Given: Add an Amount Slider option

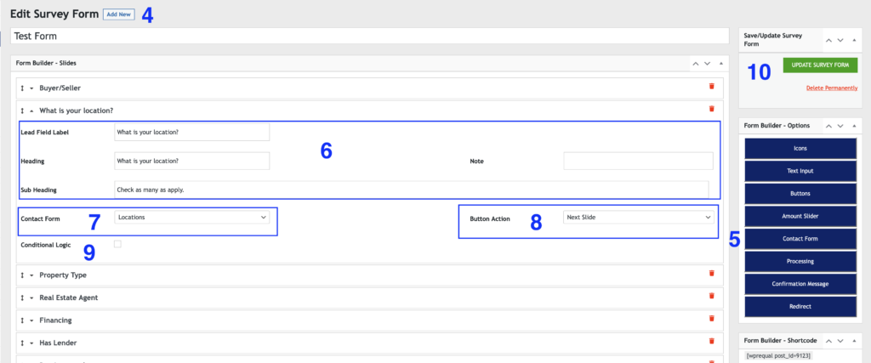Looking at the screenshot, I should click(800, 216).
